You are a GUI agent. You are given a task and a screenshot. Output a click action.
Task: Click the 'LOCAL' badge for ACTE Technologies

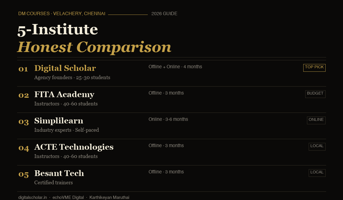point(317,147)
